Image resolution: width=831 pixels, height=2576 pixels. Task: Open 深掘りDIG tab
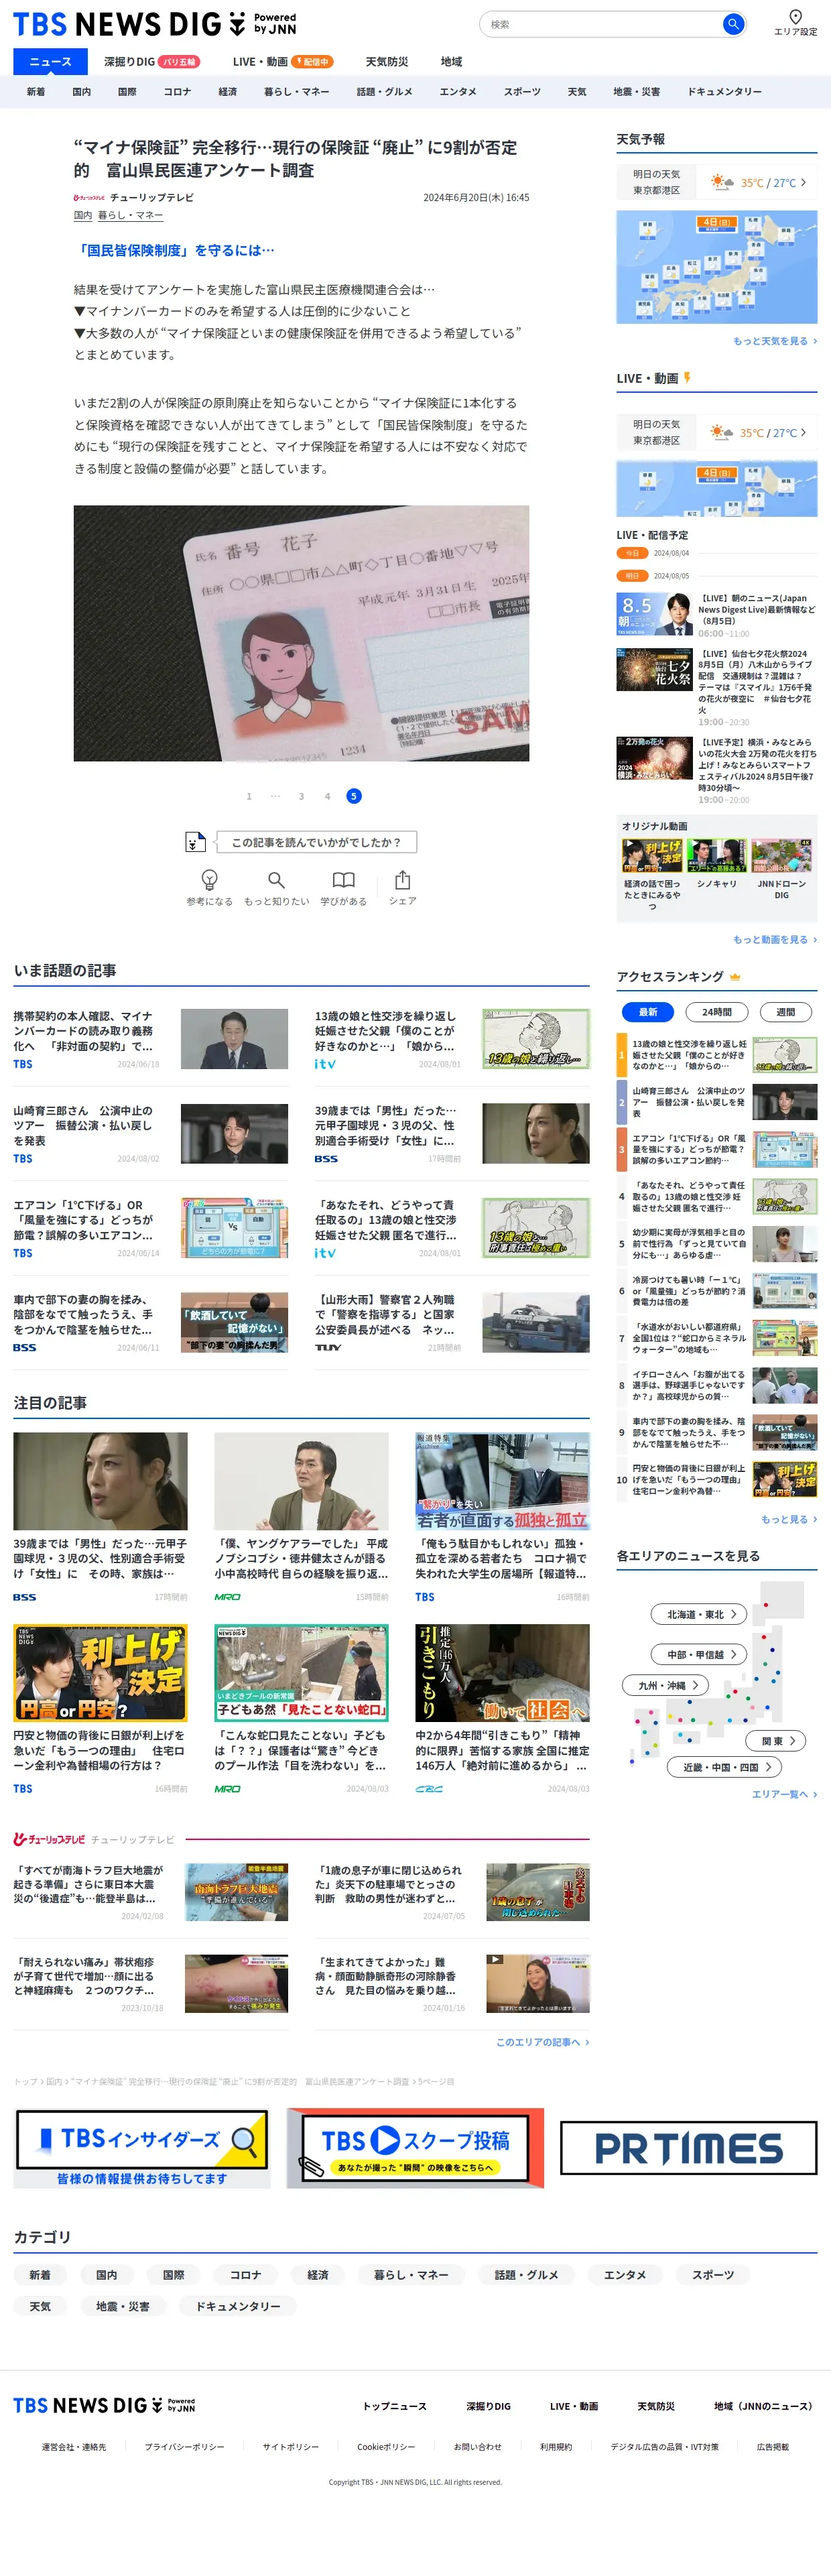151,62
